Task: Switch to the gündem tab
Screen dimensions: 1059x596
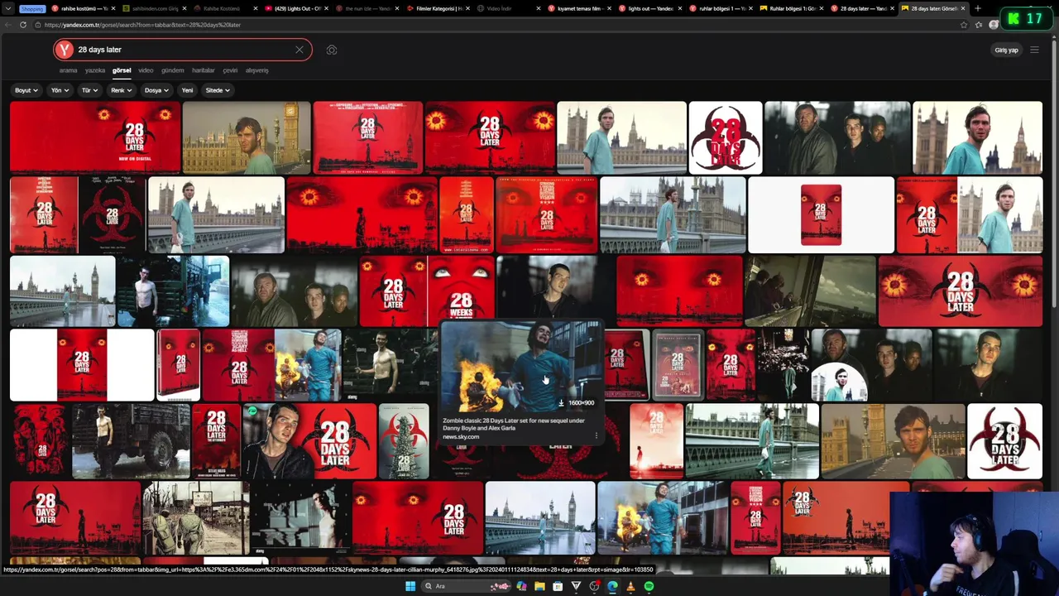Action: pos(172,70)
